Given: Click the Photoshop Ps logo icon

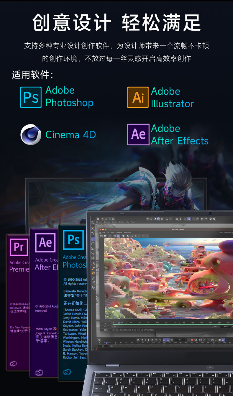Looking at the screenshot, I should pyautogui.click(x=31, y=97).
